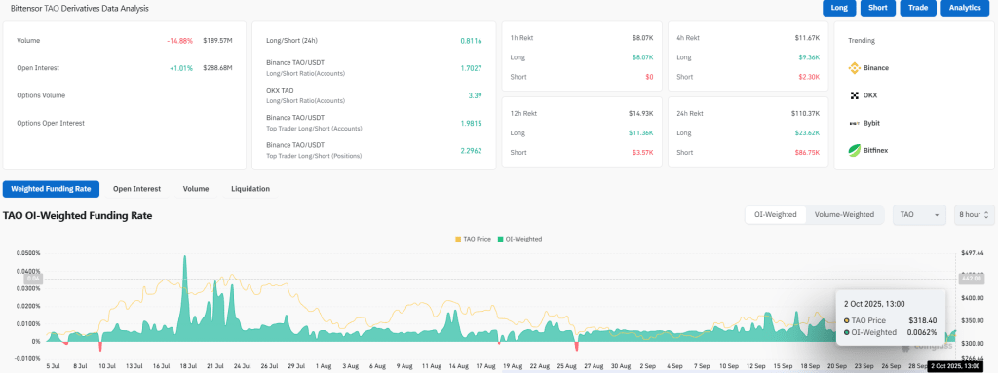Click the Volume value $189.57M

[217, 41]
